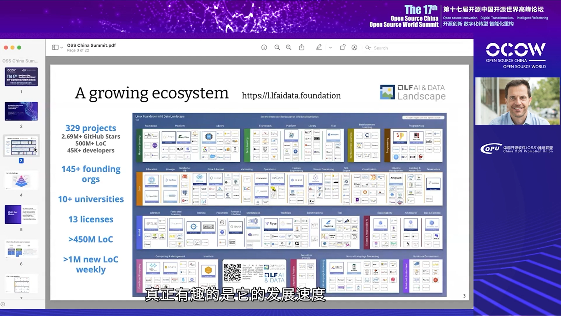Click the green fullscreen window button
The width and height of the screenshot is (561, 316).
point(19,47)
